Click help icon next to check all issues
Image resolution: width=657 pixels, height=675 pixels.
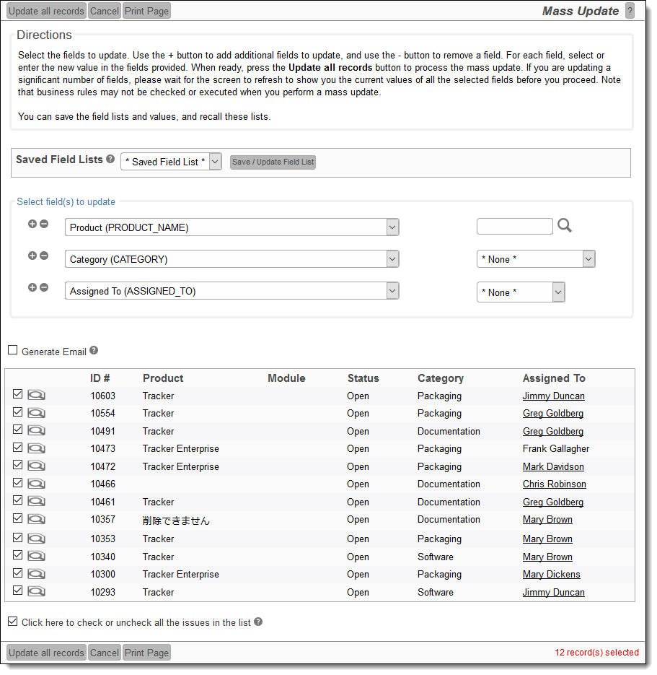(258, 622)
